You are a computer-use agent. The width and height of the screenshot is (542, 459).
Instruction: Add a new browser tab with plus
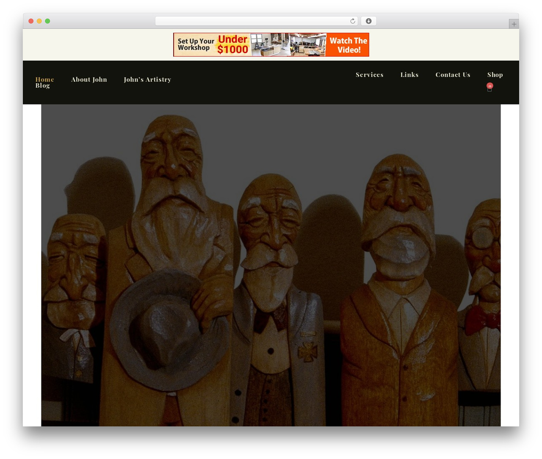(514, 24)
